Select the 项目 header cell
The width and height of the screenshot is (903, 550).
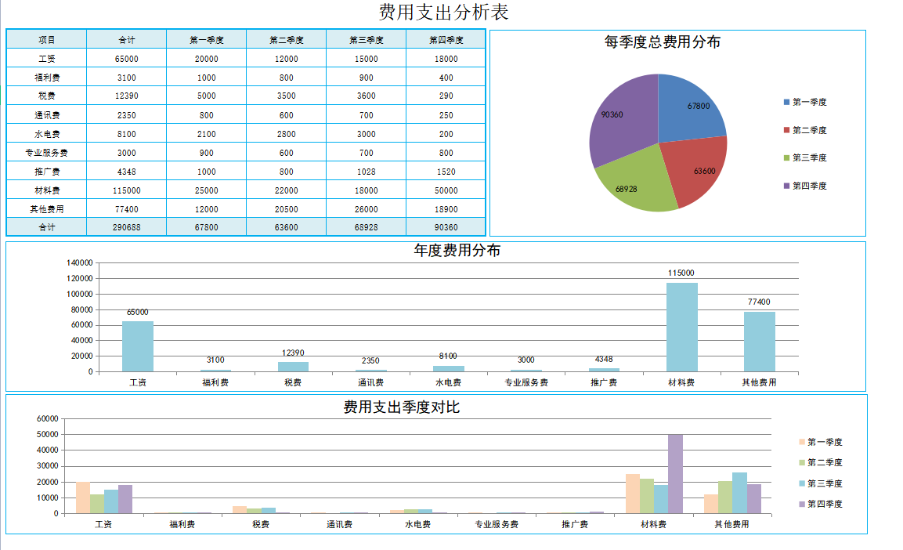[45, 38]
